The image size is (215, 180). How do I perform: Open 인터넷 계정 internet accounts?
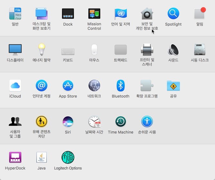42,85
